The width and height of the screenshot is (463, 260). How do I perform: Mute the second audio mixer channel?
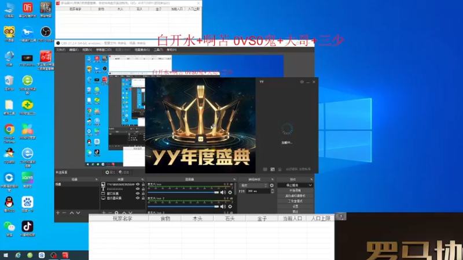[x=223, y=206]
